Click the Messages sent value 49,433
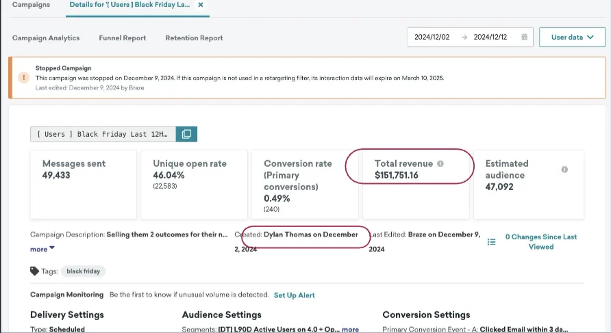The width and height of the screenshot is (611, 333). tap(56, 175)
